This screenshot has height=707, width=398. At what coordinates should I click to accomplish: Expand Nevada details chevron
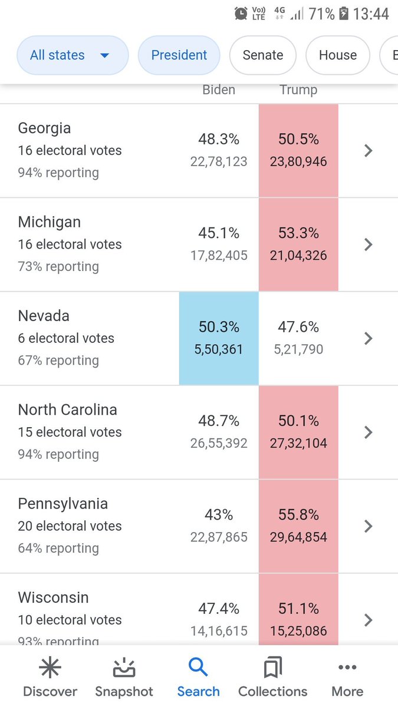click(x=369, y=338)
